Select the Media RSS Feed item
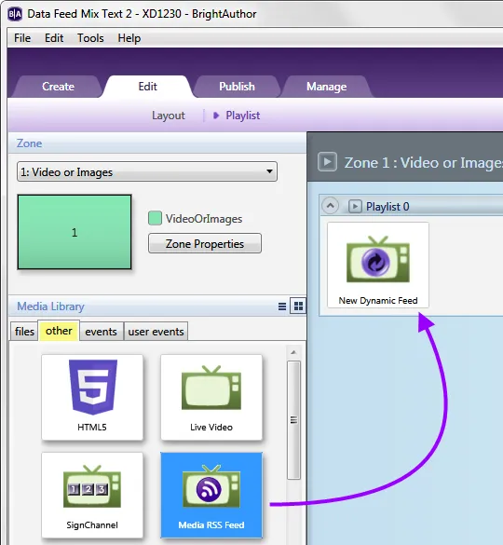This screenshot has height=545, width=503. 211,495
